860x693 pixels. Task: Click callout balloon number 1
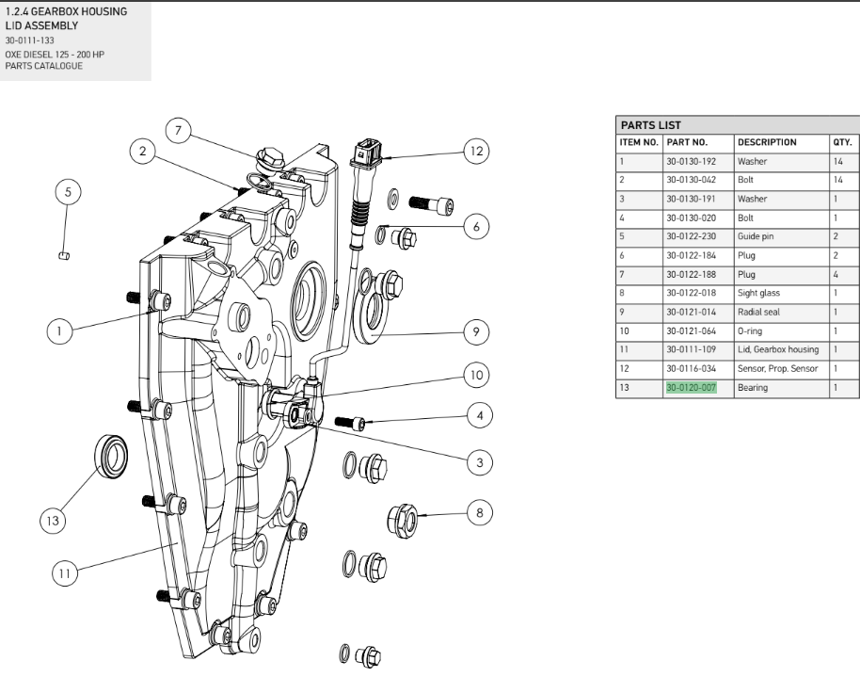pyautogui.click(x=60, y=331)
